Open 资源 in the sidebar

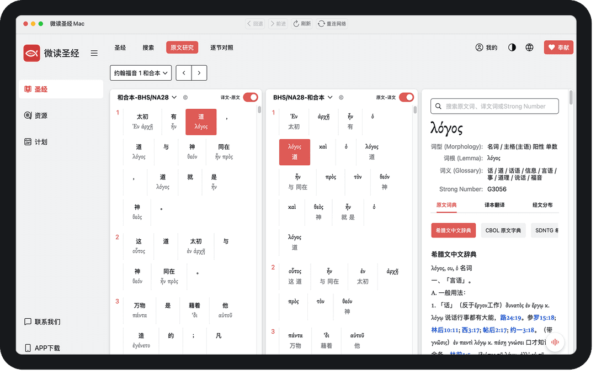[x=41, y=115]
